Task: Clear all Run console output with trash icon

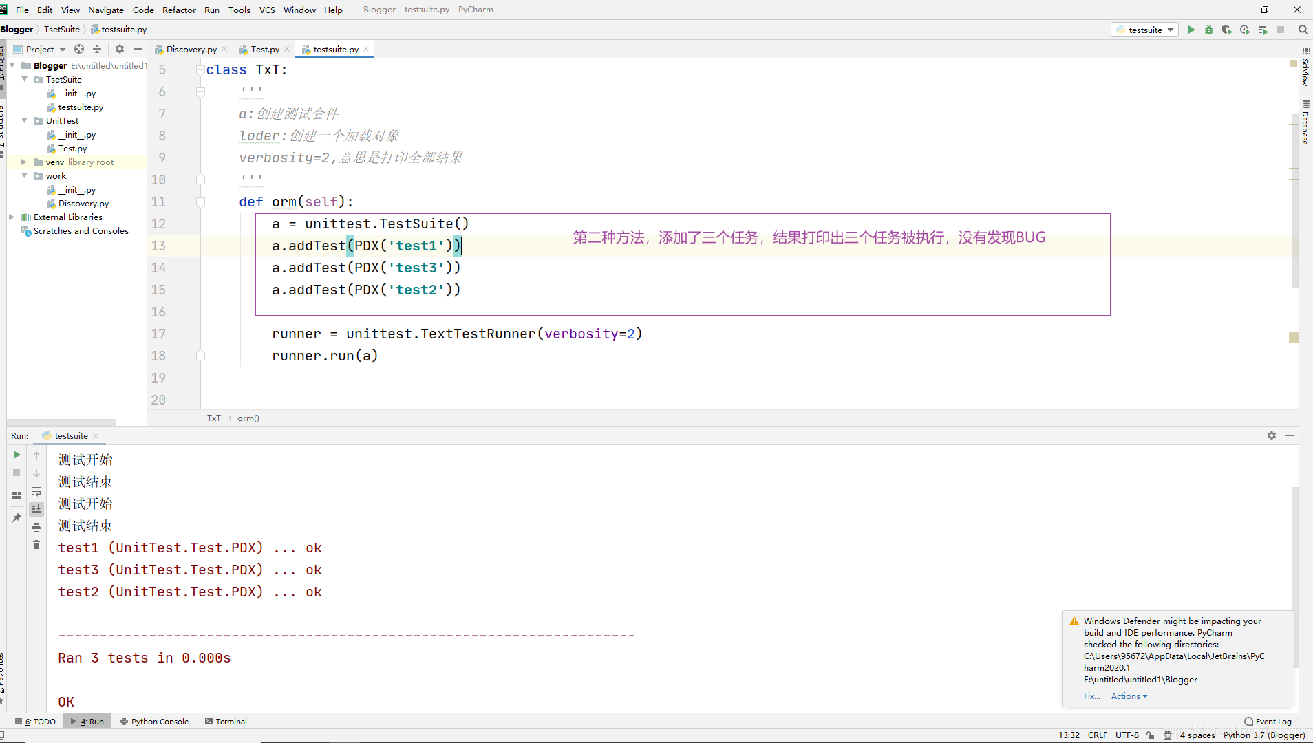Action: pyautogui.click(x=36, y=545)
